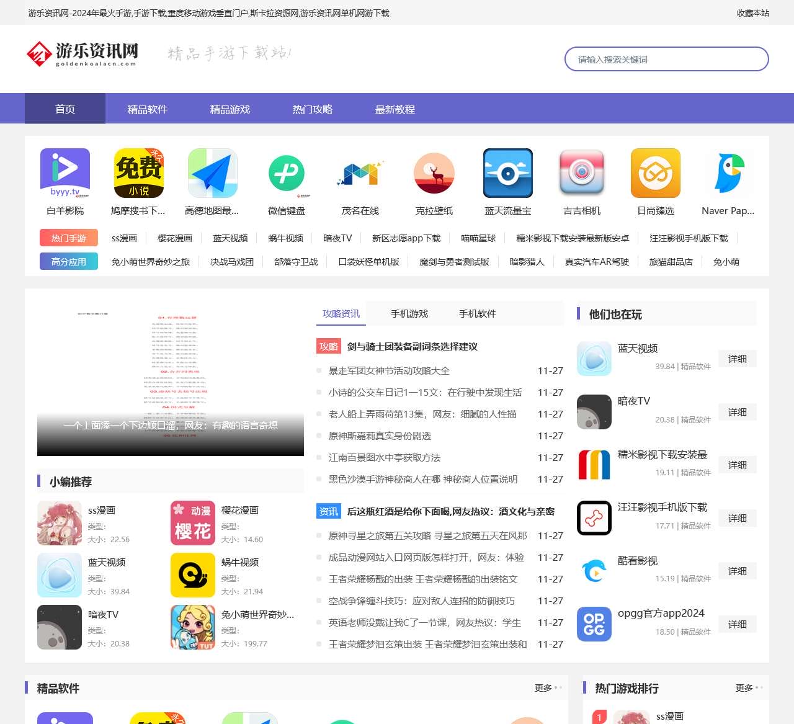Click 详细 button for 酷看影视
This screenshot has height=724, width=794.
tap(738, 571)
